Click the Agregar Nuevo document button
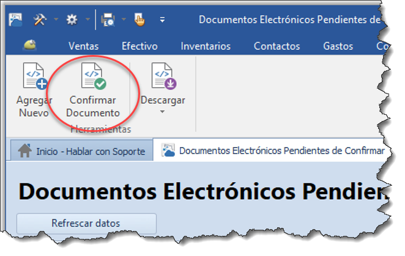 click(34, 90)
